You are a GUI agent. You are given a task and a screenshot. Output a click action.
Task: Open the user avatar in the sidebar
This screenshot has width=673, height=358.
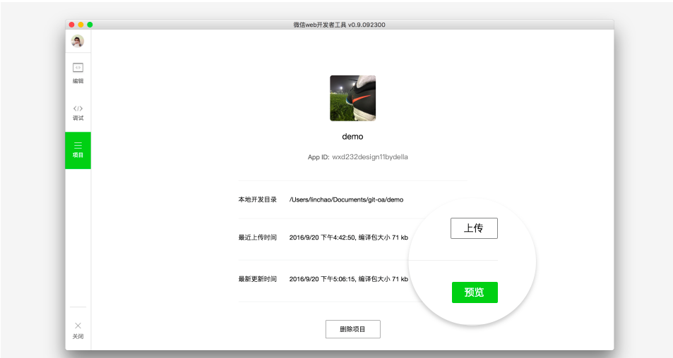[x=77, y=41]
